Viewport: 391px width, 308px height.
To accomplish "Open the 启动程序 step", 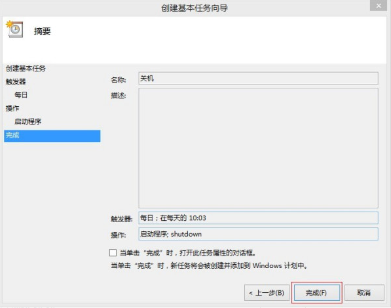I will coord(28,121).
